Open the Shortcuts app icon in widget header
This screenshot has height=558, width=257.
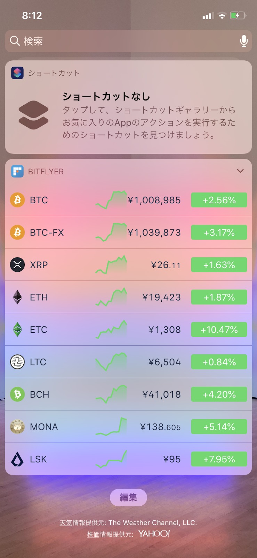tap(17, 73)
